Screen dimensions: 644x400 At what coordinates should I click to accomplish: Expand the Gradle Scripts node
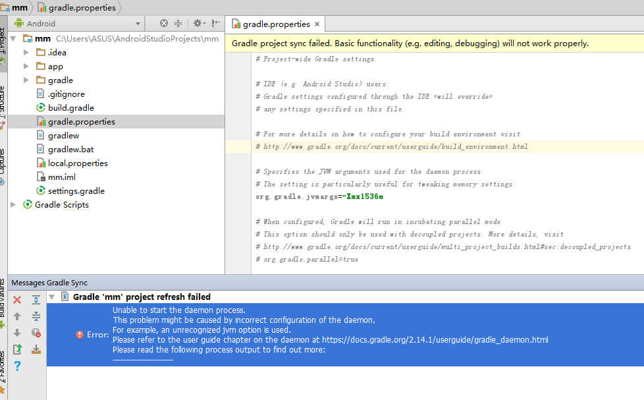click(13, 205)
